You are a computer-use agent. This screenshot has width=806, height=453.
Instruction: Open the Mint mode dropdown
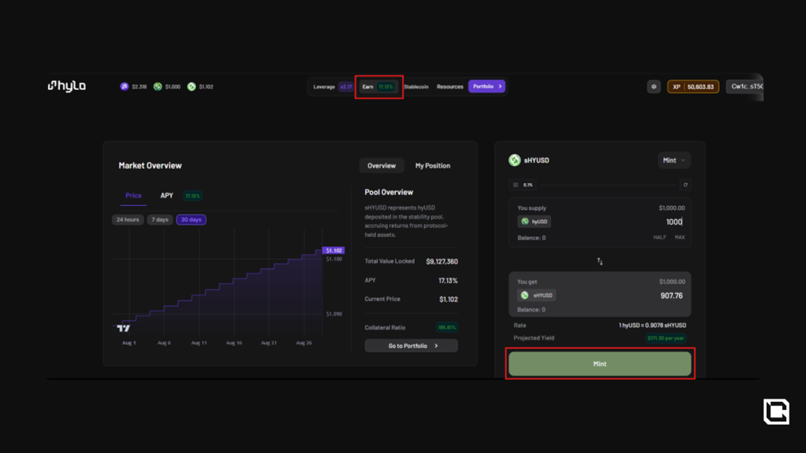674,160
